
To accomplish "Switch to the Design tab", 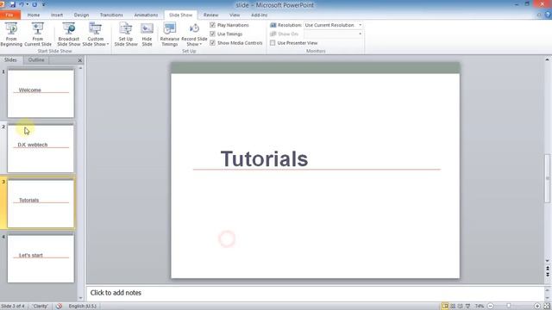I will (81, 15).
